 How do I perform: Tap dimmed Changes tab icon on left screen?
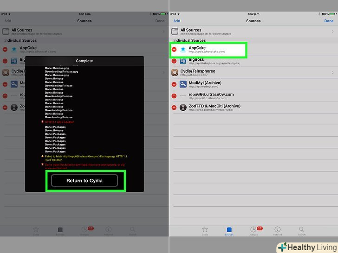point(84,230)
